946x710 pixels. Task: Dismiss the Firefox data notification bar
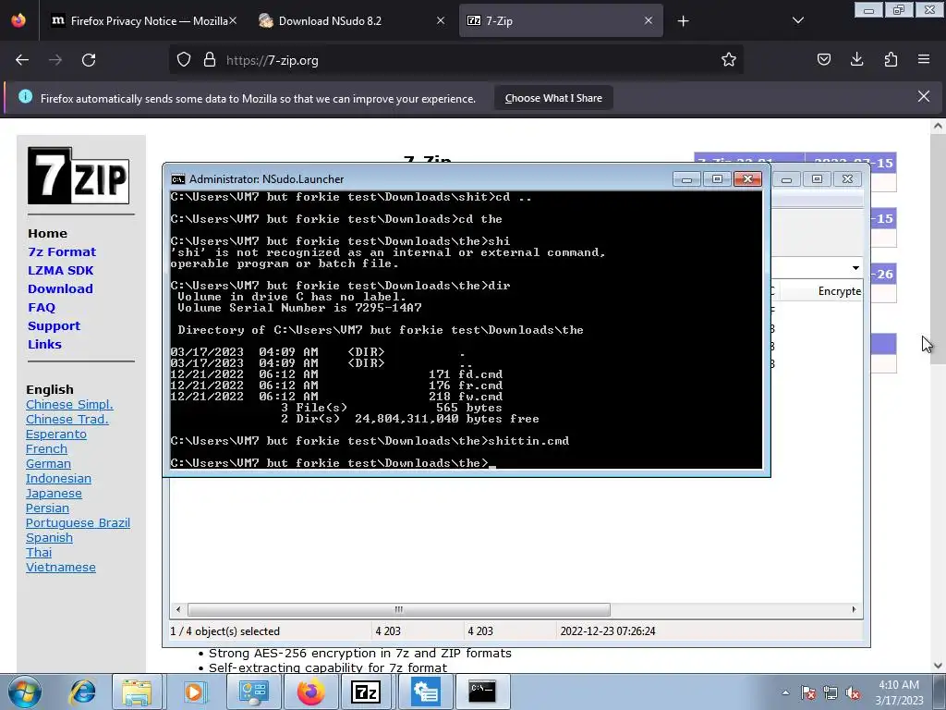pyautogui.click(x=924, y=96)
